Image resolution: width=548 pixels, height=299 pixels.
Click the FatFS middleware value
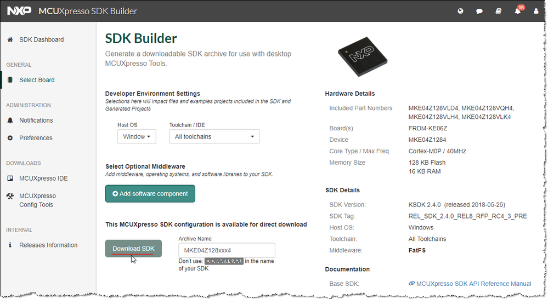(417, 250)
